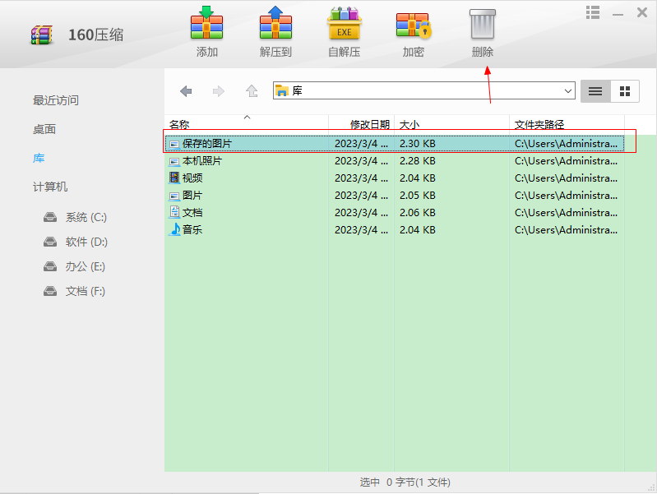
Task: Click the 解压到 (Extract to) icon
Action: 275,24
